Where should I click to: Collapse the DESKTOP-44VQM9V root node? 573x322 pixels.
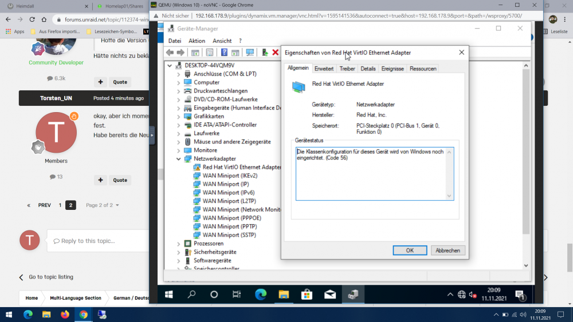click(170, 65)
